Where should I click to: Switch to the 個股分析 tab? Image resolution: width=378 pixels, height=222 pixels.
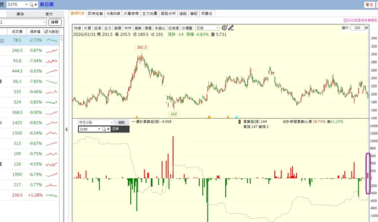pyautogui.click(x=168, y=14)
